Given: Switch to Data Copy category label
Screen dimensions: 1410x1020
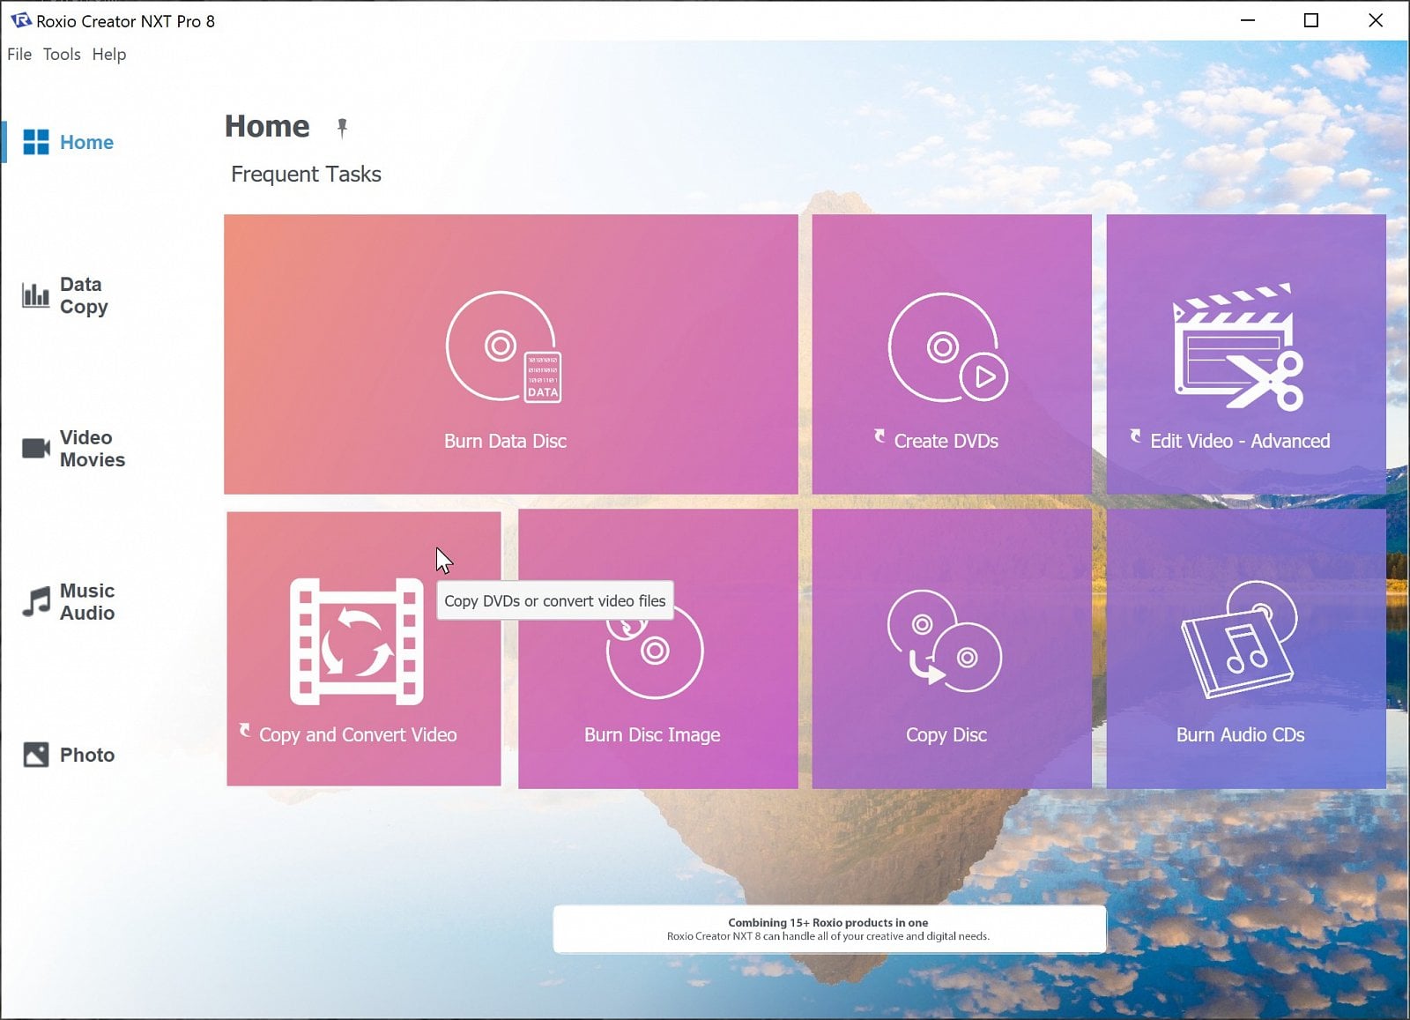Looking at the screenshot, I should coord(84,295).
